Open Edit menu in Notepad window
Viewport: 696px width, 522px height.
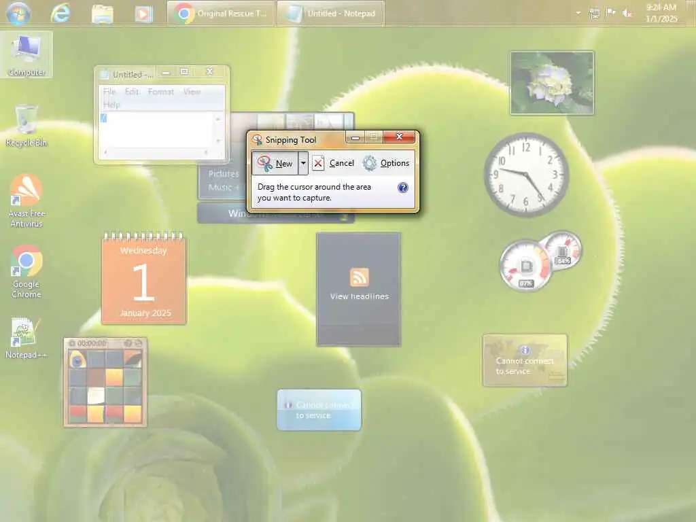pyautogui.click(x=132, y=92)
